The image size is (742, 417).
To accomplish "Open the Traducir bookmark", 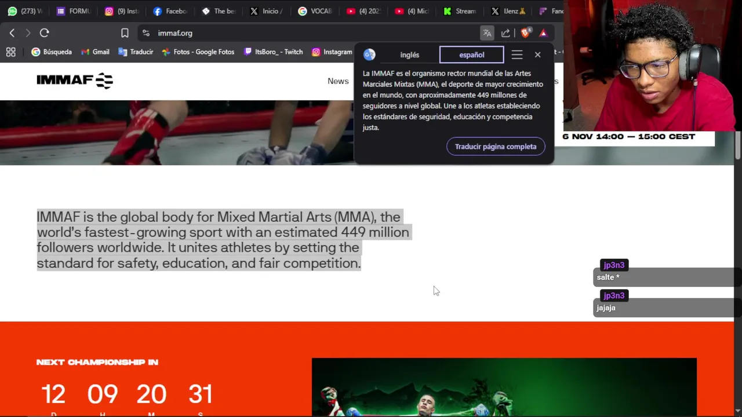I will click(136, 52).
